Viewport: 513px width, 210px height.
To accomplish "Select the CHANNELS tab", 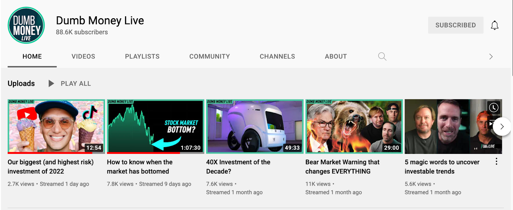I will pos(277,56).
